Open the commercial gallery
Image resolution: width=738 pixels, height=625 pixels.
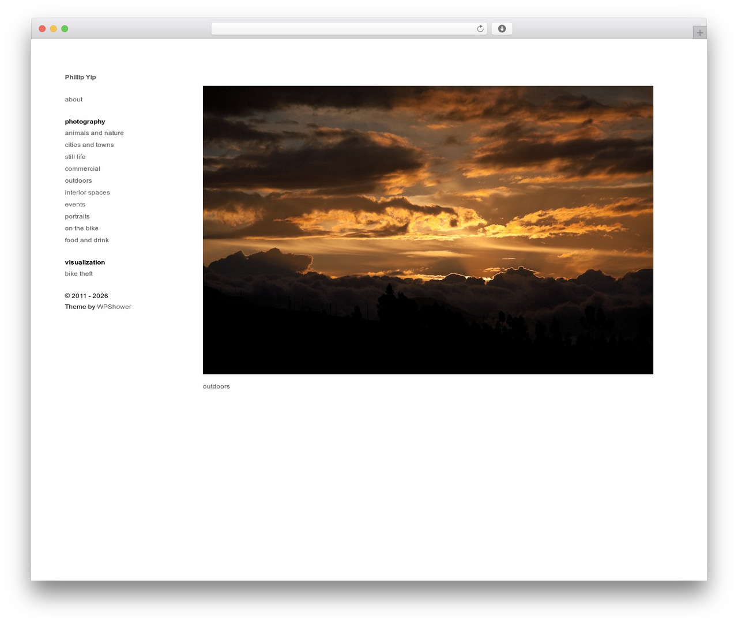tap(82, 169)
